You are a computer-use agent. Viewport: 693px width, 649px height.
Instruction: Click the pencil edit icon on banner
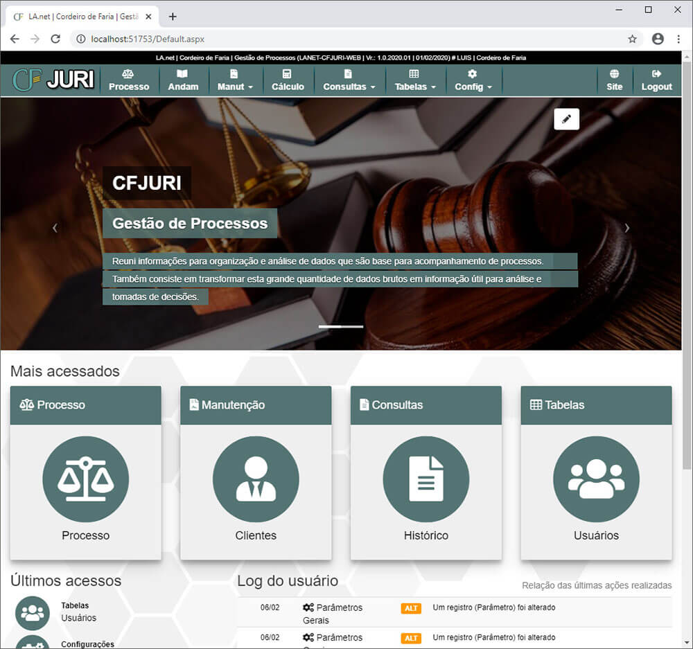pos(566,119)
